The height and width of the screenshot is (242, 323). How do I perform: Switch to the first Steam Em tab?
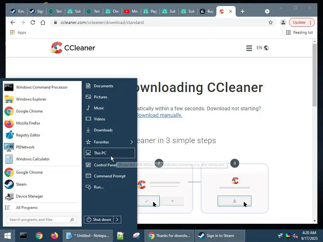point(18,11)
